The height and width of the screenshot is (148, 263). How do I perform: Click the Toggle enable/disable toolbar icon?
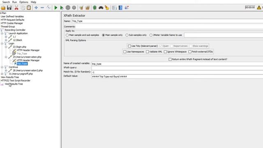click(48, 7)
